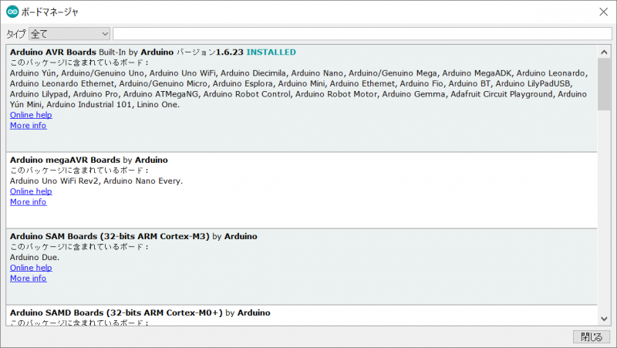Image resolution: width=617 pixels, height=348 pixels.
Task: Open More info for Arduino SAM Boards
Action: tap(28, 279)
